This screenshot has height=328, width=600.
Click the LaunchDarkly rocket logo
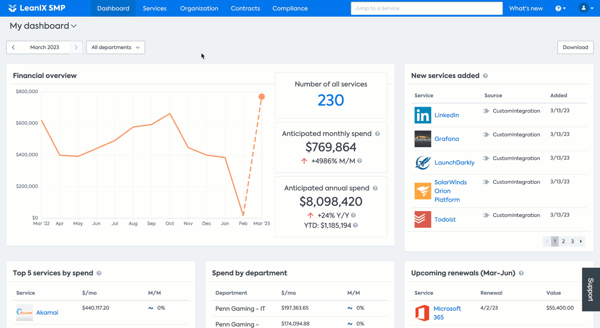point(422,163)
